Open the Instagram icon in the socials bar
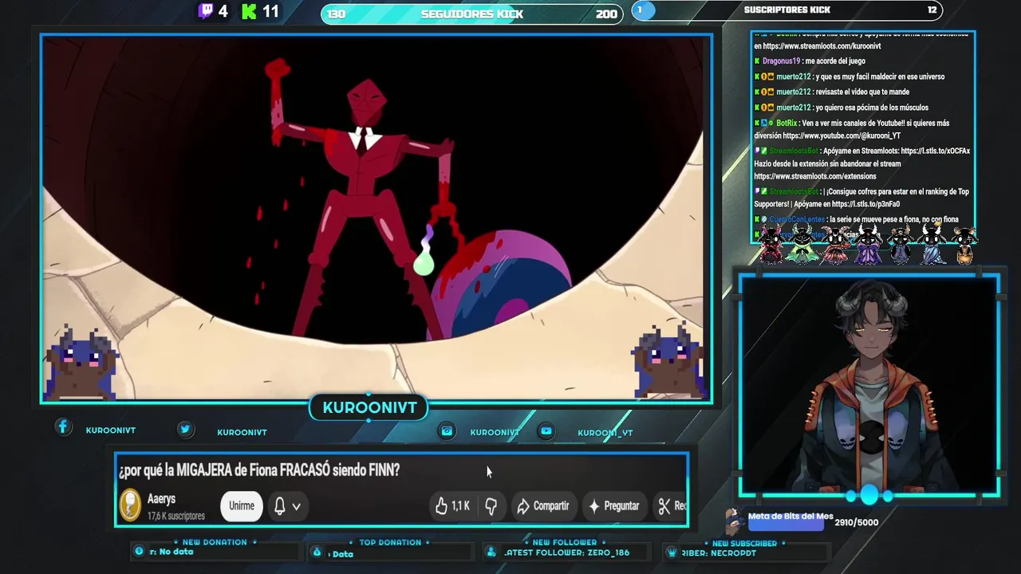 click(447, 431)
